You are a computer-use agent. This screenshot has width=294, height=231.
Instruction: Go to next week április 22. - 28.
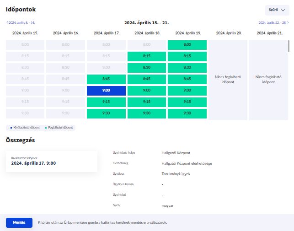273,22
